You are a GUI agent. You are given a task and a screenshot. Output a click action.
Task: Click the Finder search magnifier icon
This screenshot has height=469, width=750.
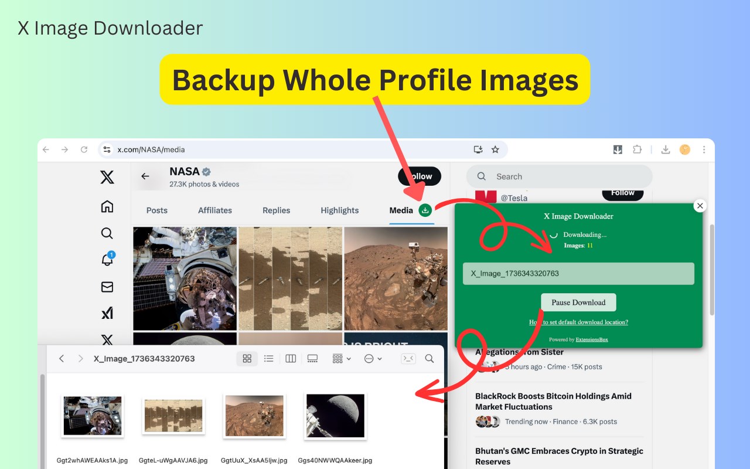pyautogui.click(x=429, y=358)
